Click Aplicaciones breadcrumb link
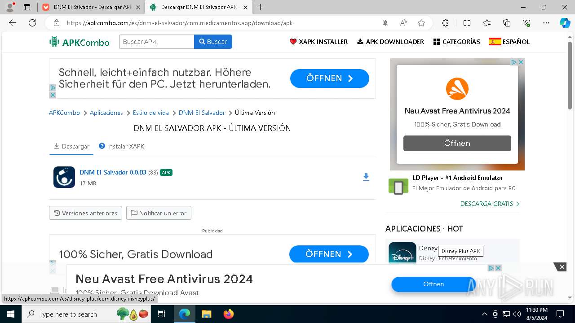The width and height of the screenshot is (575, 323). [106, 113]
